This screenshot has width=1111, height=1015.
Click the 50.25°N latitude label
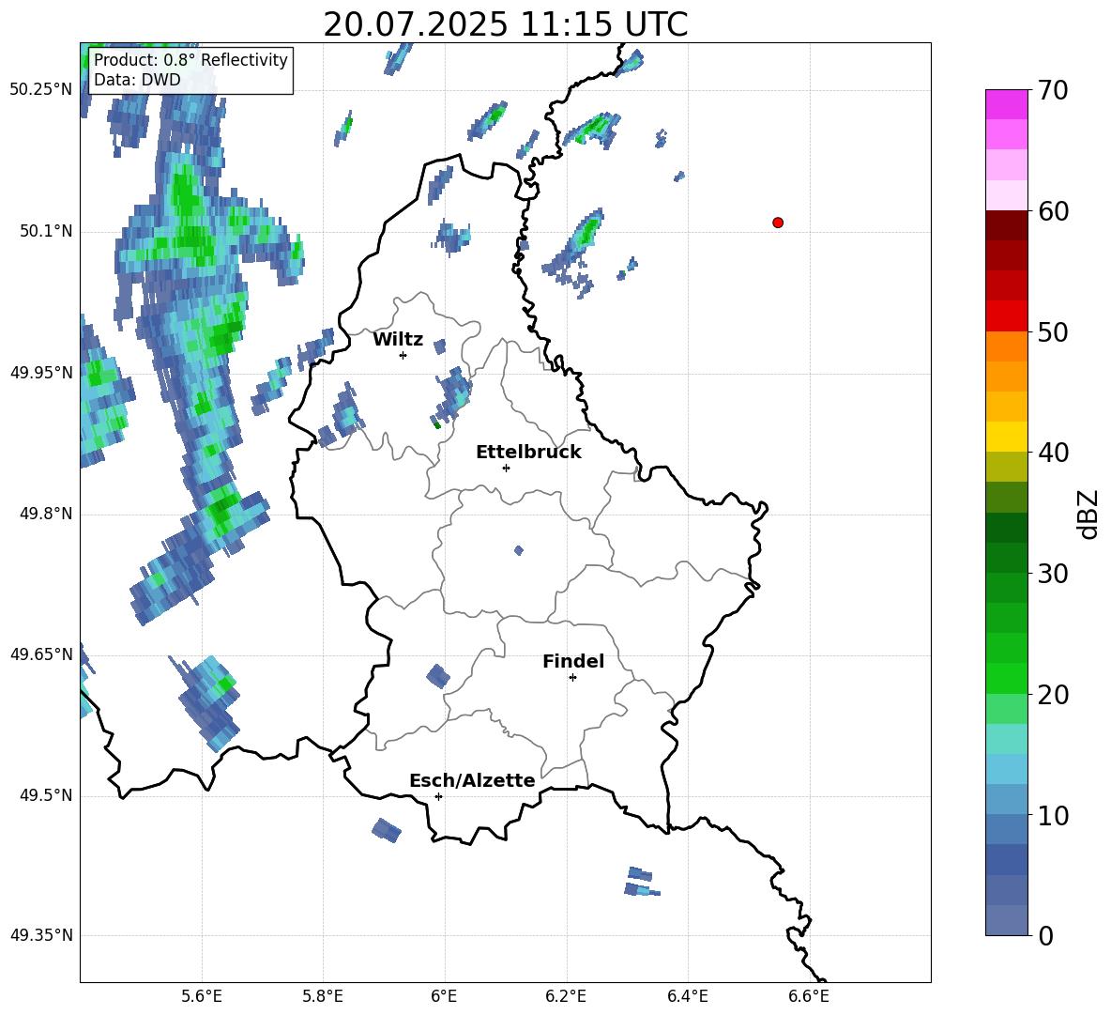pyautogui.click(x=41, y=90)
